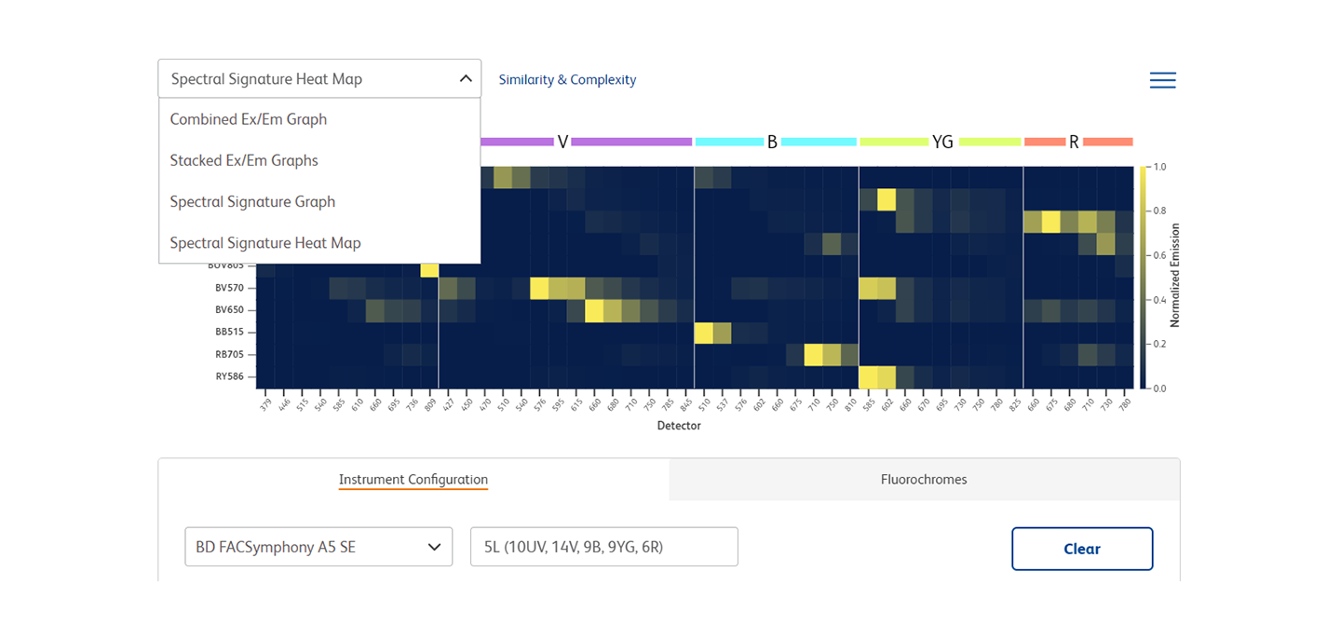Open the hamburger menu icon
The width and height of the screenshot is (1341, 626).
1162,80
